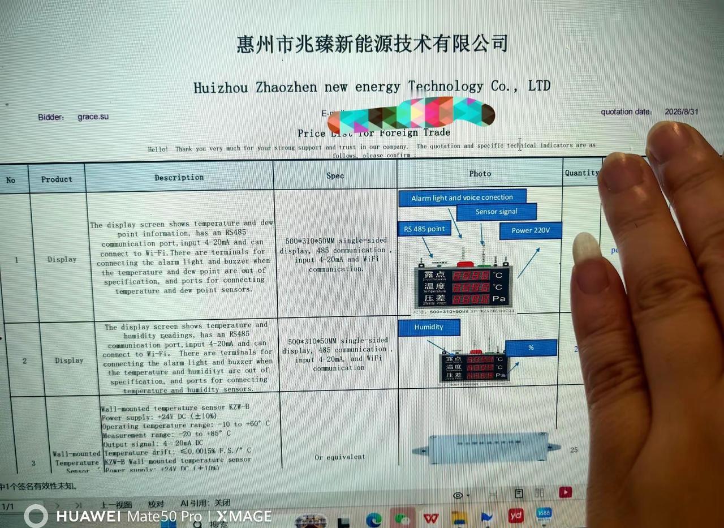Switch to two-page layout view
Viewport: 724px width, 528px height.
pyautogui.click(x=539, y=493)
